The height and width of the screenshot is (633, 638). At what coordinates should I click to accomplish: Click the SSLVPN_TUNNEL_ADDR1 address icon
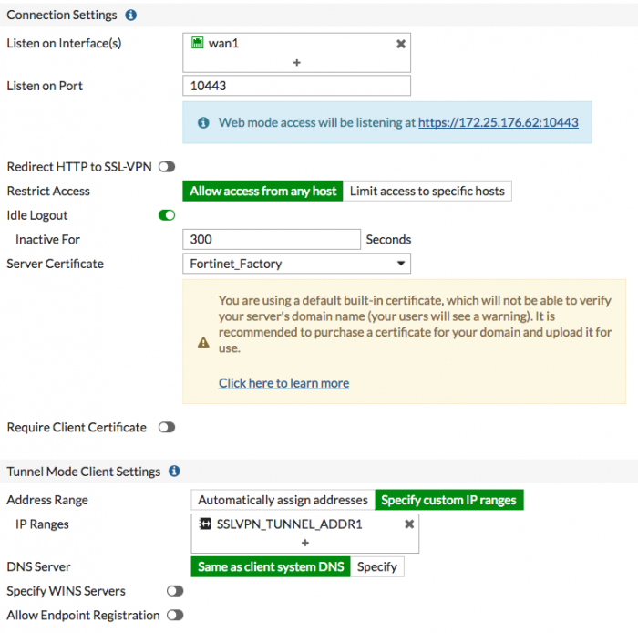[206, 524]
